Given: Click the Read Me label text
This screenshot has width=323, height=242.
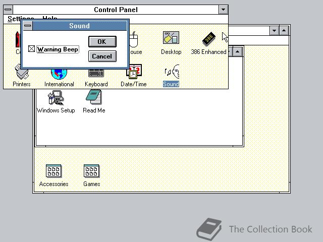Looking at the screenshot, I should click(x=94, y=110).
